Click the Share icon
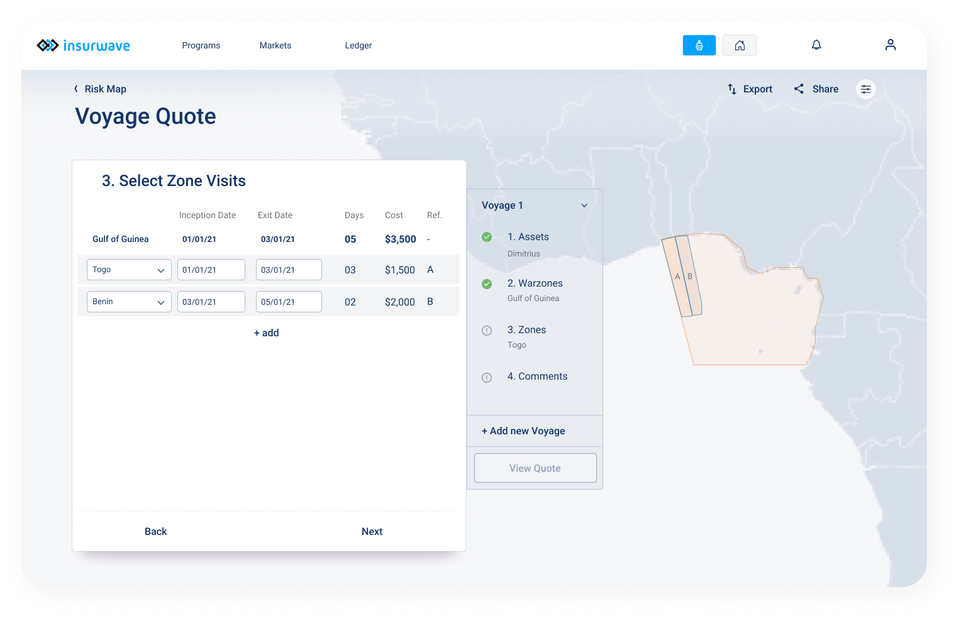961x621 pixels. (x=799, y=89)
